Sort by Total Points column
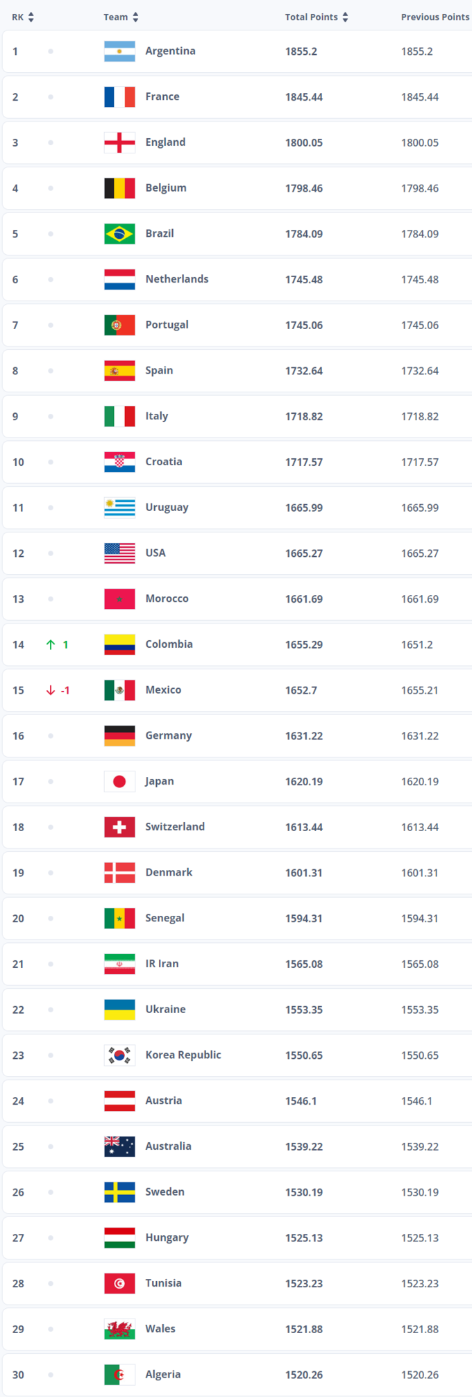The width and height of the screenshot is (472, 1397). 316,17
